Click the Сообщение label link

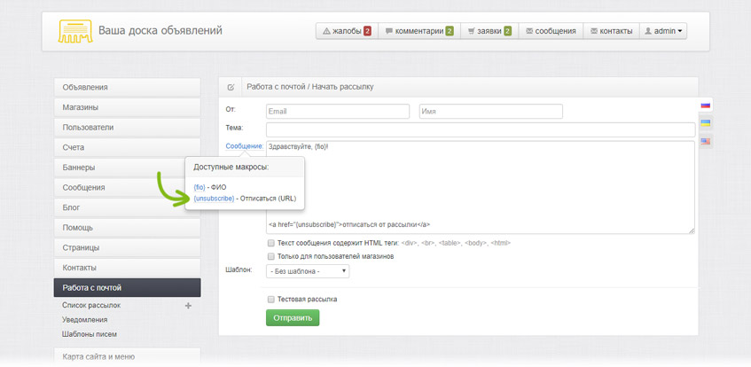(x=244, y=145)
